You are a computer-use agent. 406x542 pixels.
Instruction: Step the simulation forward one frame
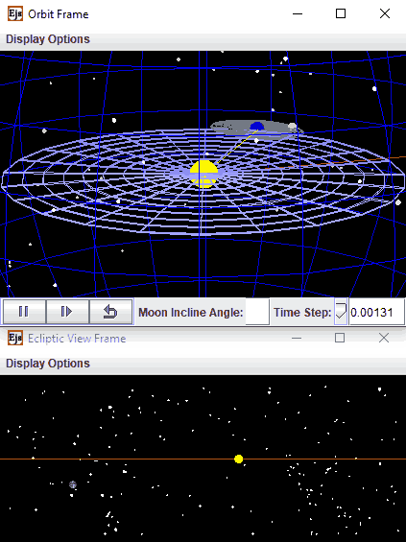[67, 312]
